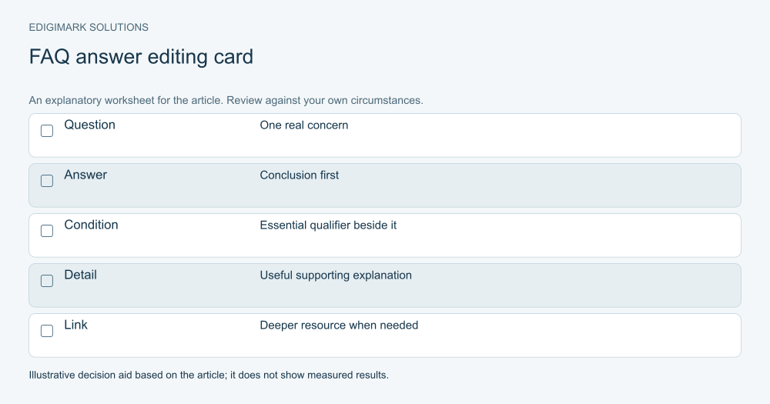Click 'Essential qualifier beside it' text
Viewport: 770px width, 404px height.
328,225
